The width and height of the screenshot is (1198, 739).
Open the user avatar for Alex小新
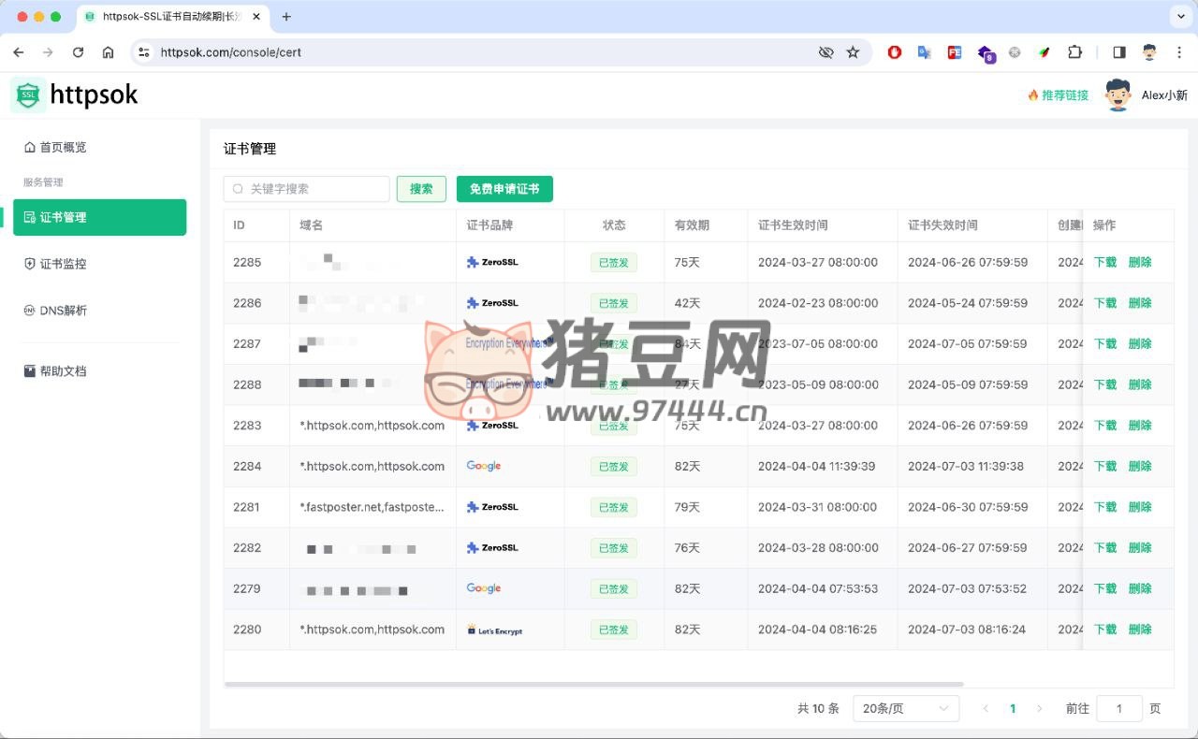click(1118, 95)
